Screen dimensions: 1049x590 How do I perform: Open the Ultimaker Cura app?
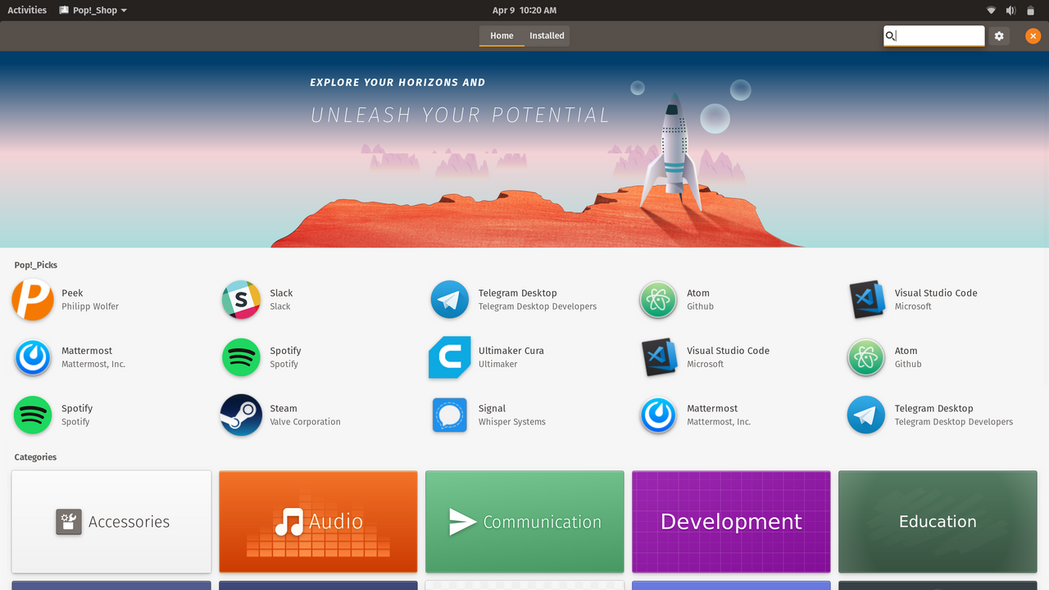coord(449,357)
